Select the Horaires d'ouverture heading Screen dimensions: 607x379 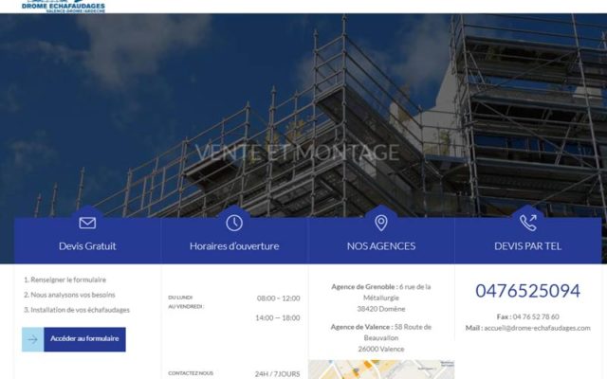[234, 246]
